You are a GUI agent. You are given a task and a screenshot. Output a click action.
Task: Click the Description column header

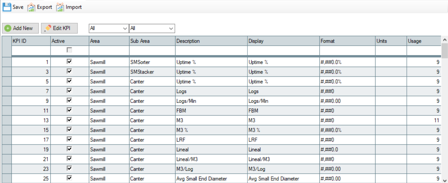pyautogui.click(x=211, y=41)
